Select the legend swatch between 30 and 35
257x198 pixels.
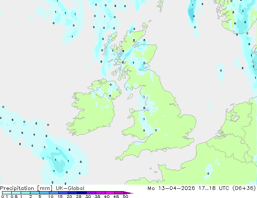tap(91, 193)
